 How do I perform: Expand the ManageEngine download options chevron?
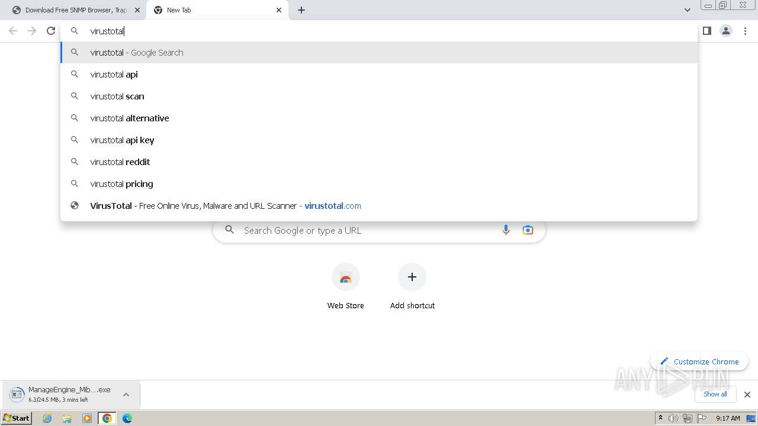(x=126, y=395)
